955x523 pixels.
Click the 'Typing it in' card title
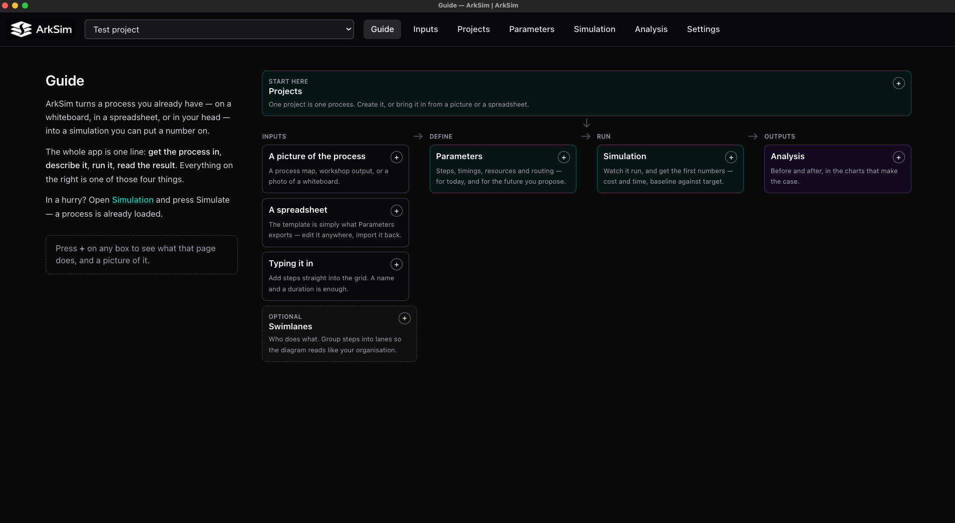[291, 263]
